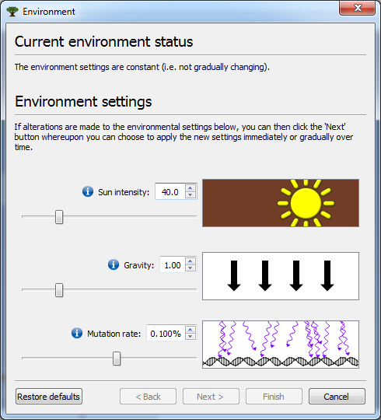Image resolution: width=381 pixels, height=420 pixels.
Task: Click the Mutation rate info icon
Action: (x=77, y=333)
